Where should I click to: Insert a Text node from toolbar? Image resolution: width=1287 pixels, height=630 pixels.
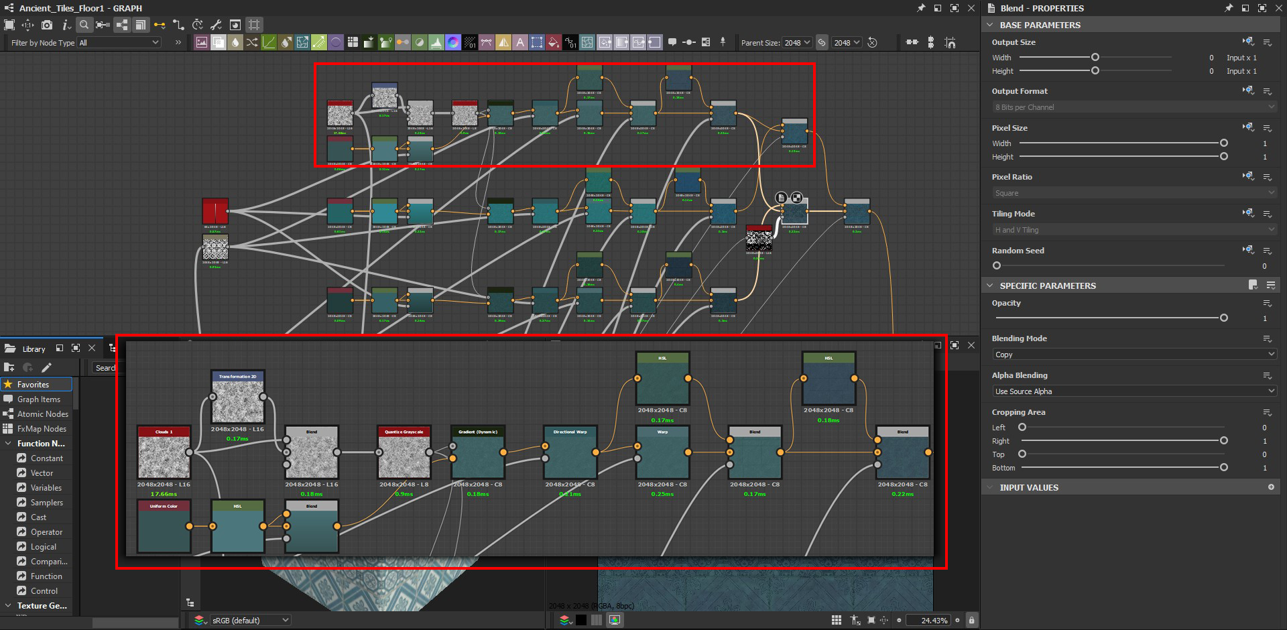point(520,42)
